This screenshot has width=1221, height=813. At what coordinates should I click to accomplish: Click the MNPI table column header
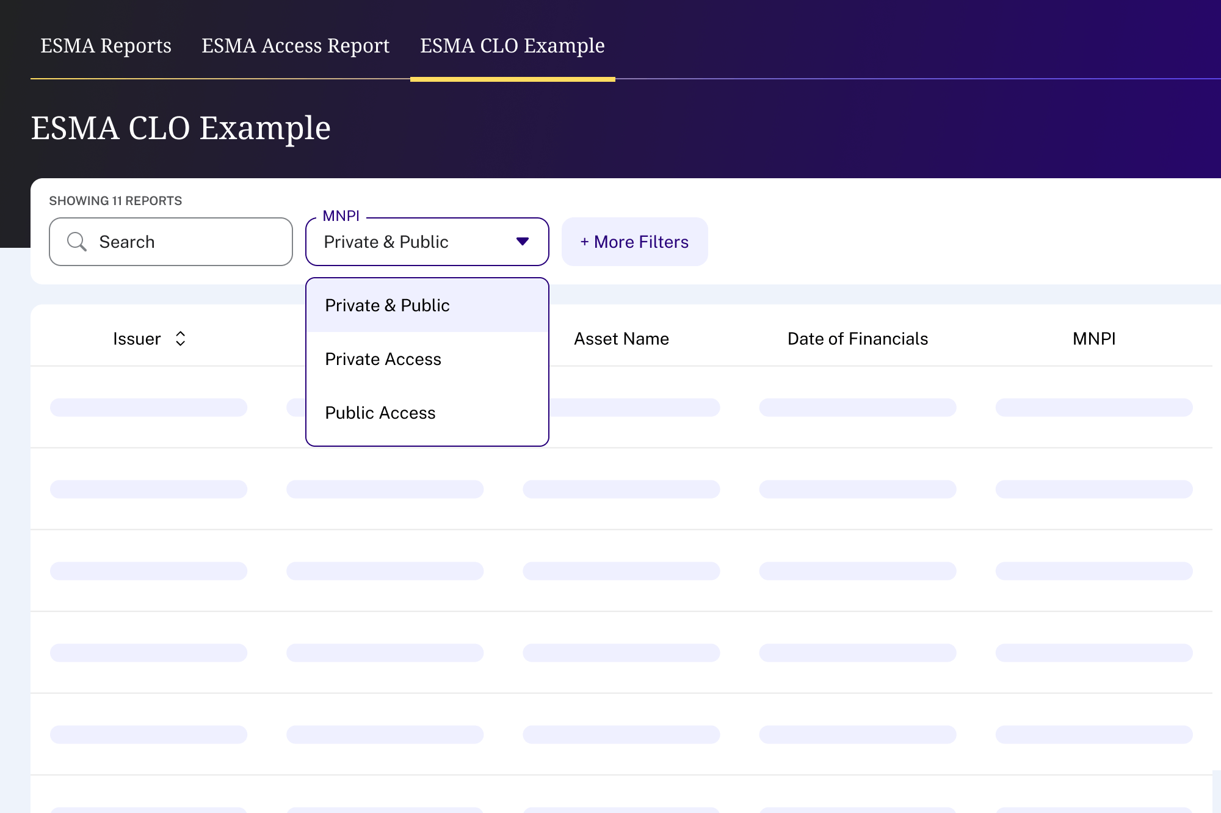1093,339
